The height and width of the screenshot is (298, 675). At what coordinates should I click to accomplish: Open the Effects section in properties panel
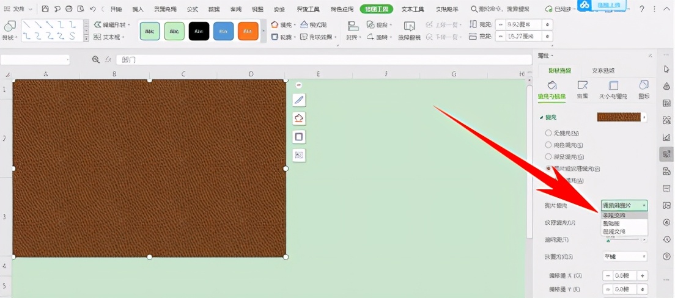pos(583,89)
